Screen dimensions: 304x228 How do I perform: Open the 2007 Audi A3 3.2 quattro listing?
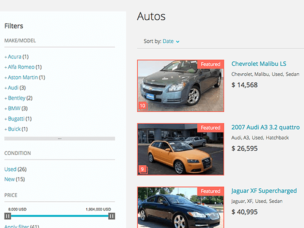(x=265, y=127)
